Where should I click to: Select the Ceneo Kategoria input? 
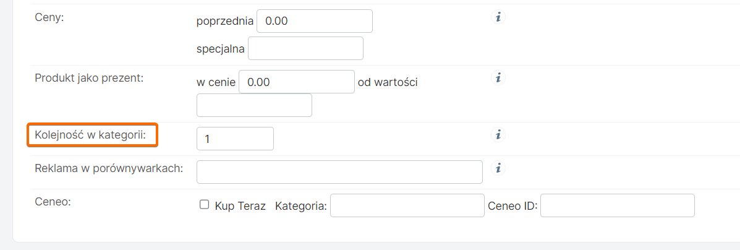(x=407, y=206)
